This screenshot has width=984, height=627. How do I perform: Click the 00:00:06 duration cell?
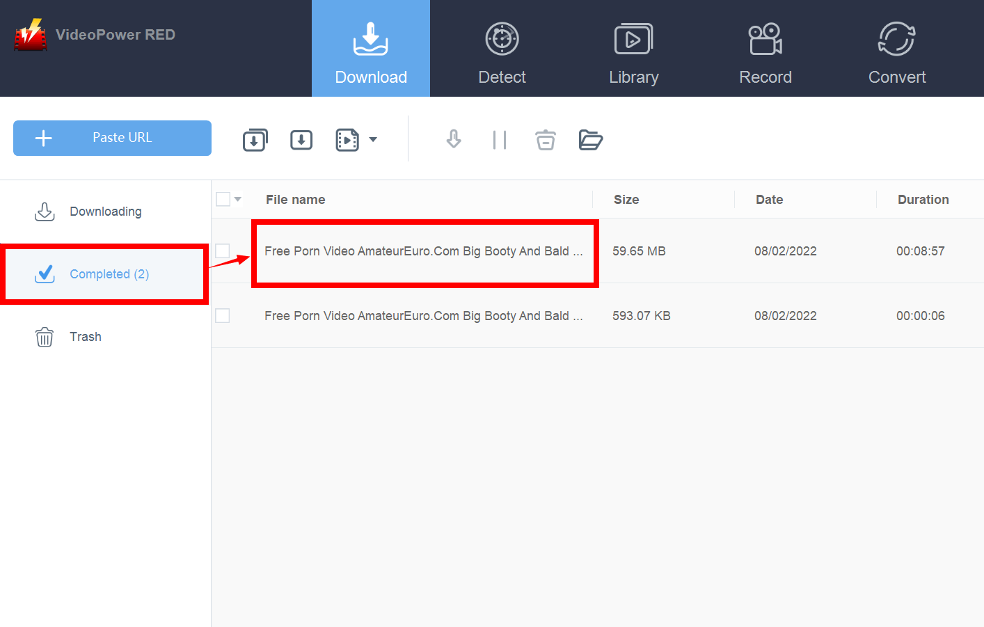coord(920,316)
